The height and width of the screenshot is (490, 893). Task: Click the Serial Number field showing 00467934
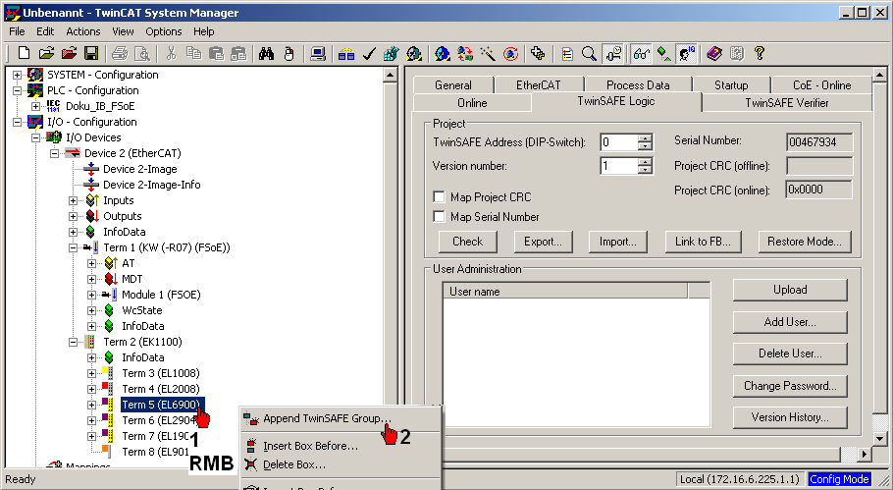819,141
